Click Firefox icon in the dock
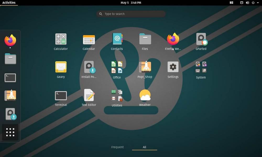This screenshot has width=262, height=157. (10, 40)
